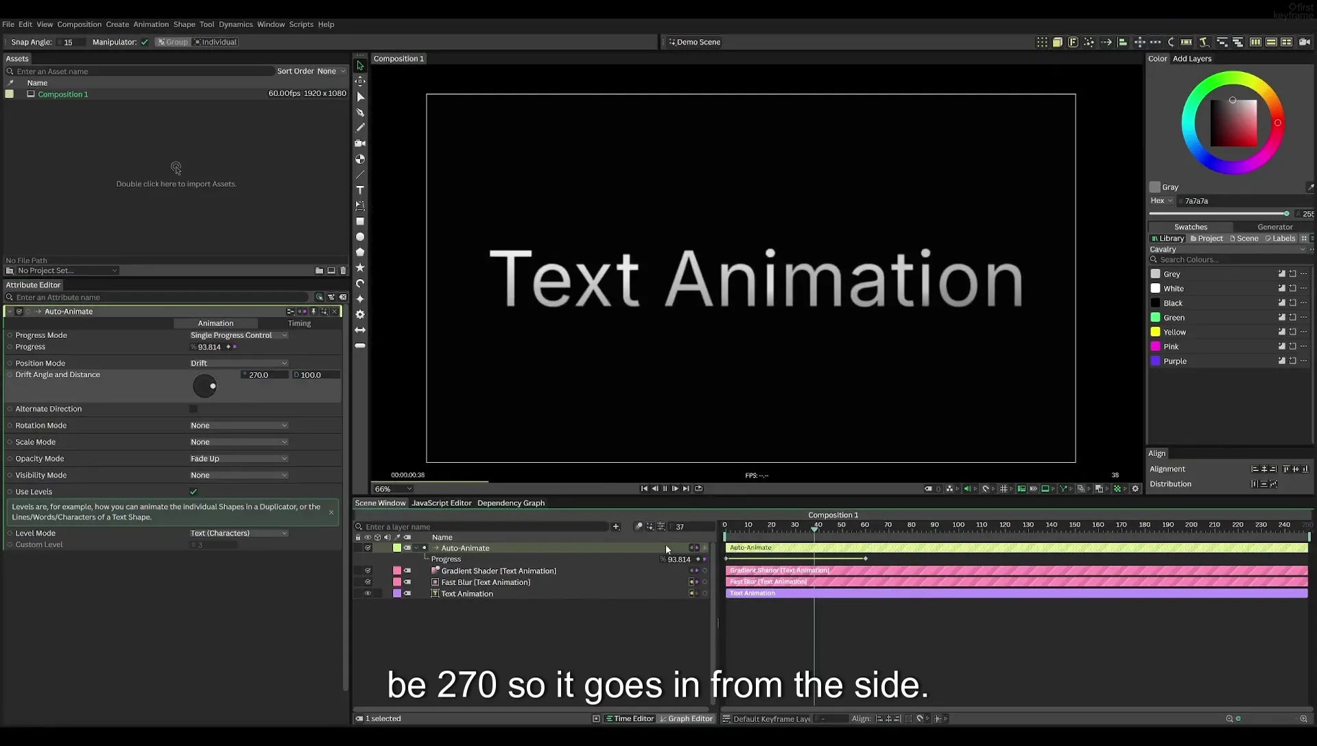
Task: Open the 66% zoom level dropdown
Action: pyautogui.click(x=393, y=489)
